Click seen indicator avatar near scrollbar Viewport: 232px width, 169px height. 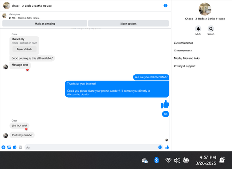click(x=167, y=140)
